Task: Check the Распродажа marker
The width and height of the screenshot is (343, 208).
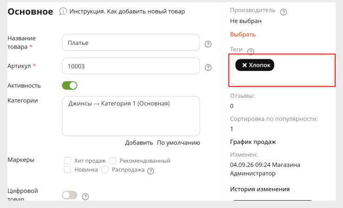Action: (105, 170)
